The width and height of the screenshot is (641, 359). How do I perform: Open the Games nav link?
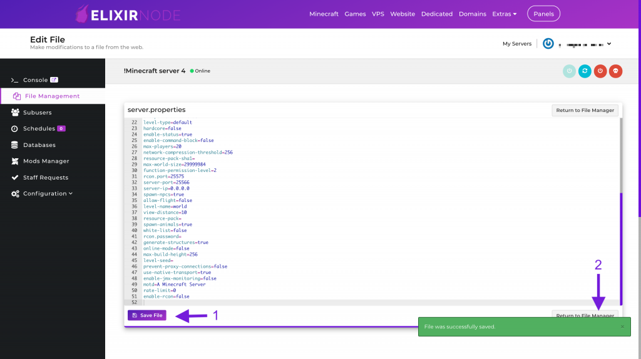pos(355,14)
